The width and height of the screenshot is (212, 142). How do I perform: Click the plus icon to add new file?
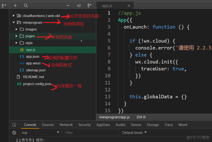(x=15, y=5)
